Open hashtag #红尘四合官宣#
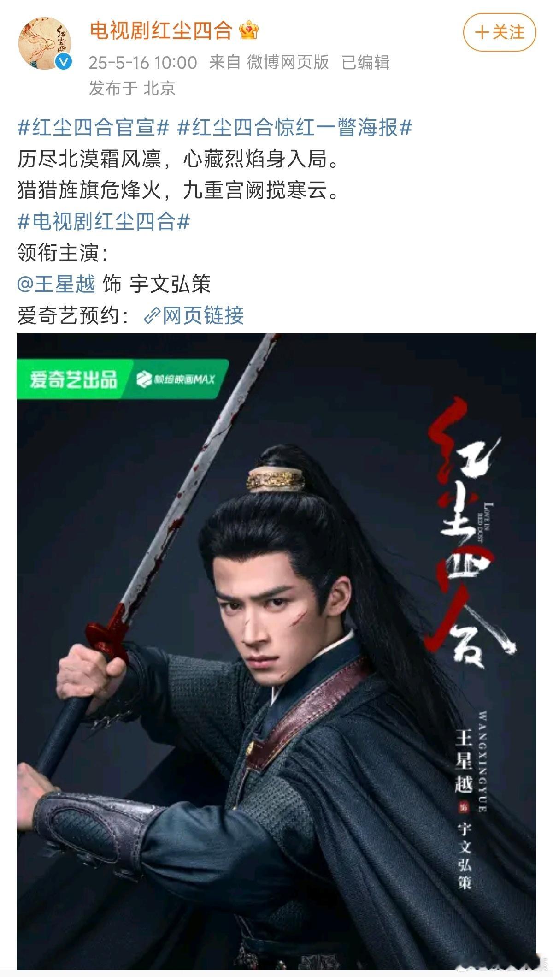The image size is (553, 977). coord(94,128)
